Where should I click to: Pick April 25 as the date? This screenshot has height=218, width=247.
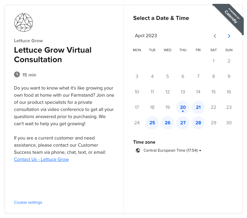pyautogui.click(x=152, y=123)
